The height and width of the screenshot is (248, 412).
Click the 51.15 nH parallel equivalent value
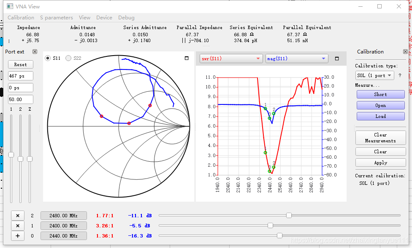[298, 41]
